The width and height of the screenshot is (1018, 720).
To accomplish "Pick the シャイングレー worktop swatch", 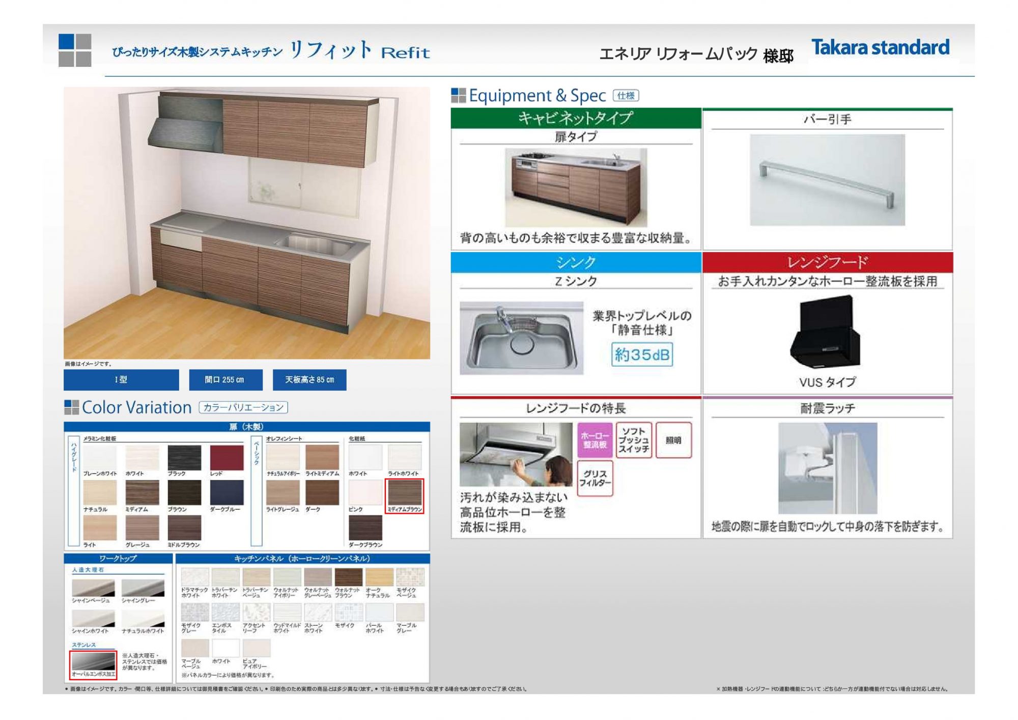I will (143, 588).
